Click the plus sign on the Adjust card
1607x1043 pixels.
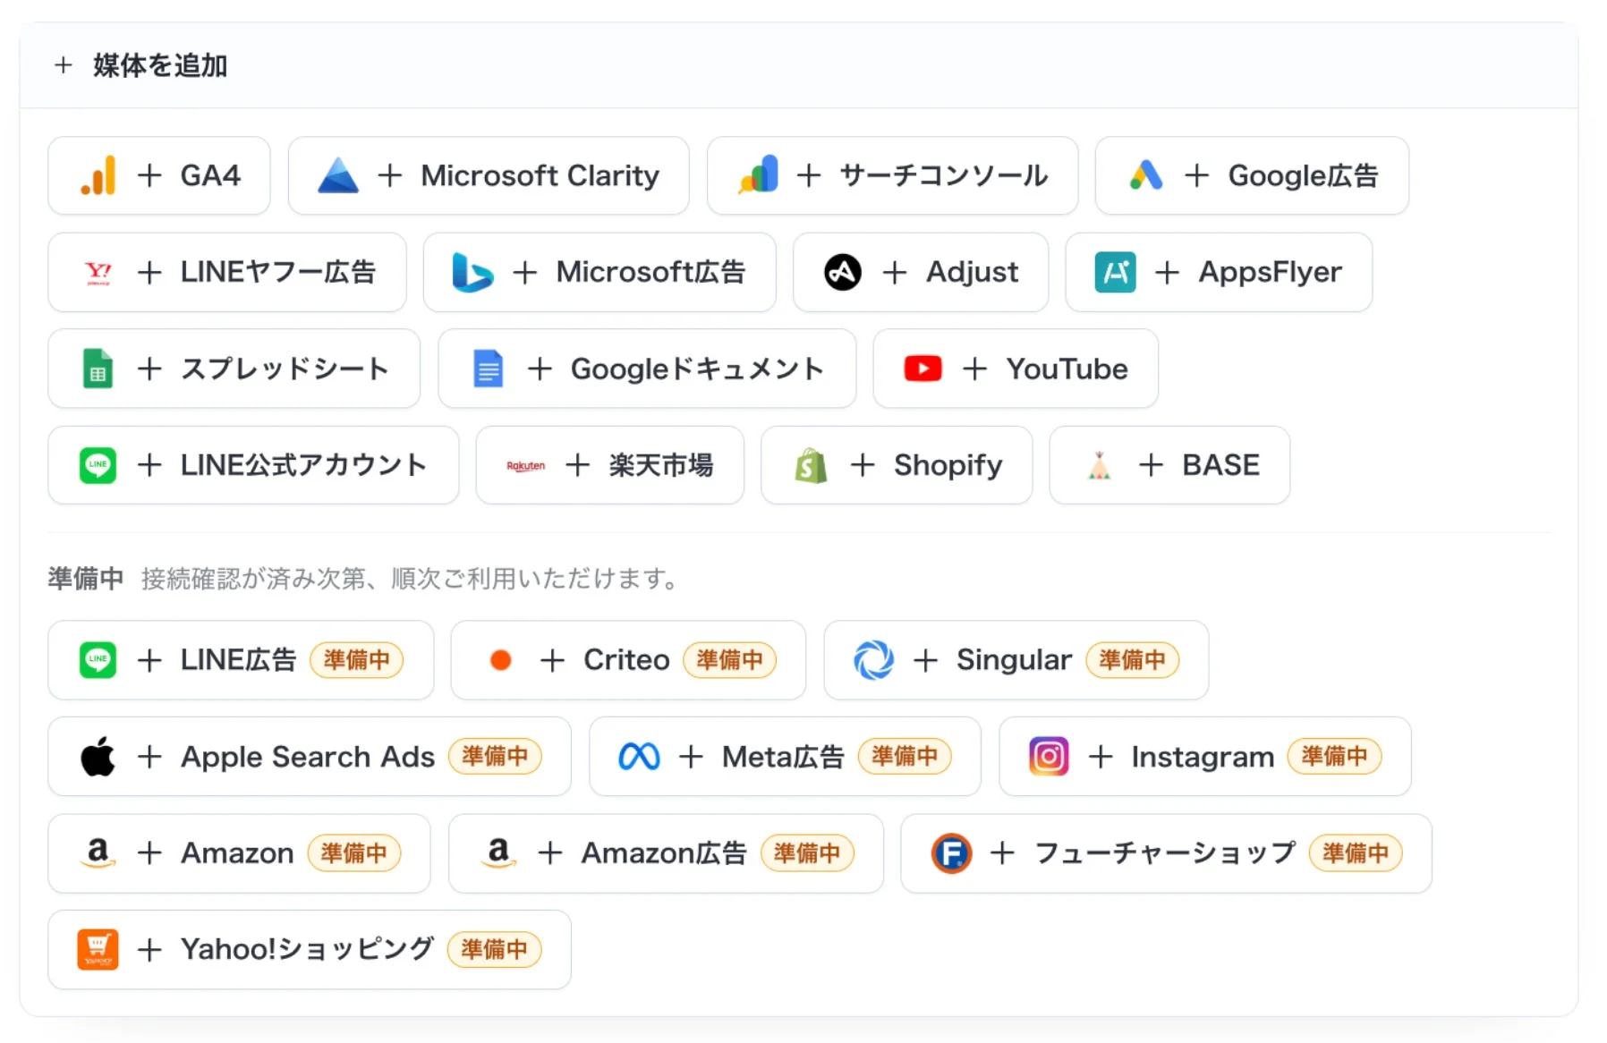895,272
